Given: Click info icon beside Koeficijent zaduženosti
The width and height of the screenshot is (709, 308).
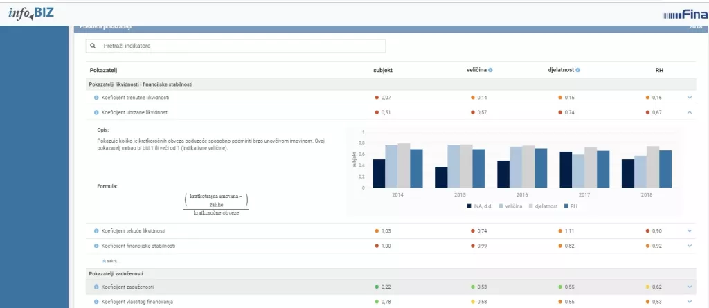Looking at the screenshot, I should pyautogui.click(x=96, y=287).
